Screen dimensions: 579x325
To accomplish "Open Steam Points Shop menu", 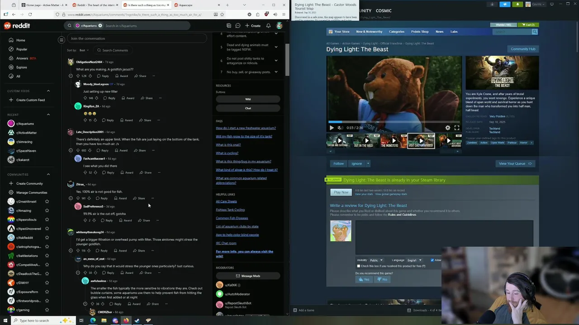I will click(x=420, y=32).
